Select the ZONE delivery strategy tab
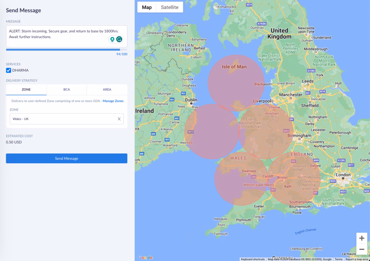 26,89
